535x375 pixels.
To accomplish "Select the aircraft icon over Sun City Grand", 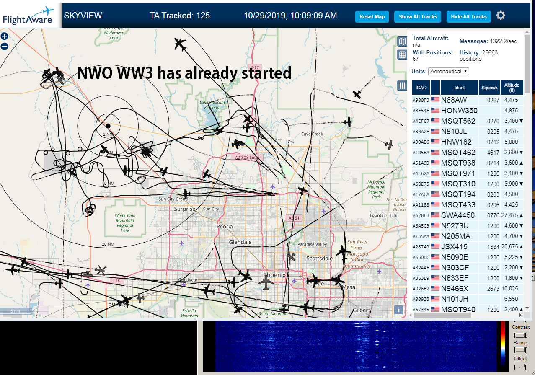I will click(186, 194).
